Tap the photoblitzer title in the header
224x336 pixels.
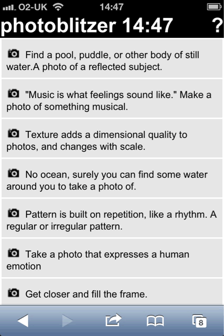pyautogui.click(x=58, y=26)
